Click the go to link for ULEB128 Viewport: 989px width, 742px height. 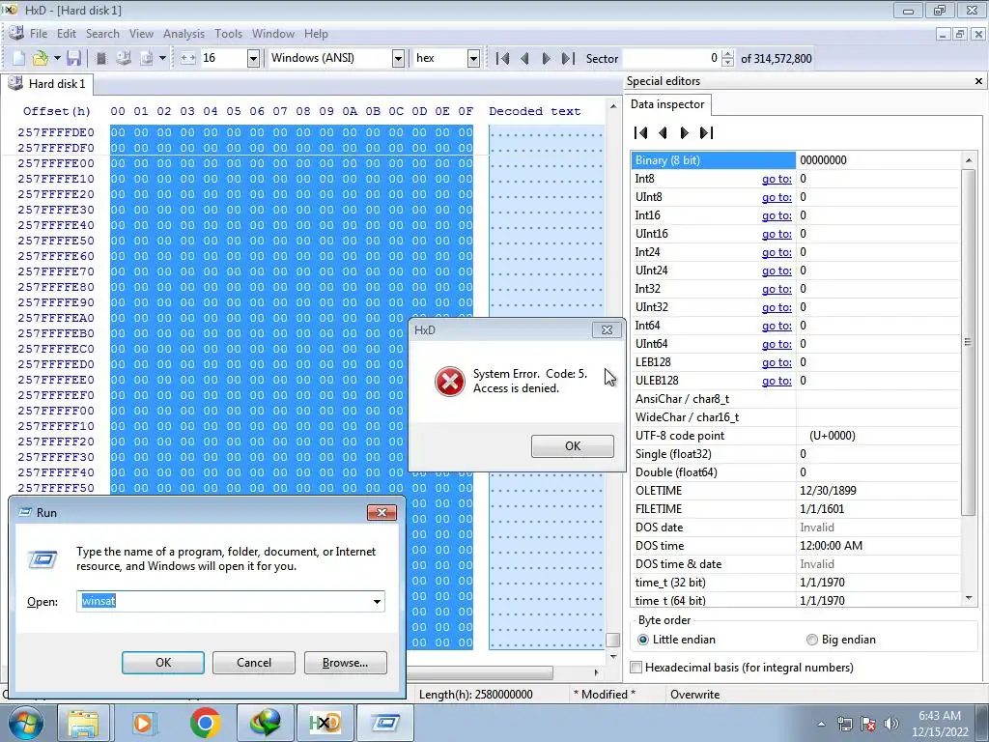click(x=777, y=381)
